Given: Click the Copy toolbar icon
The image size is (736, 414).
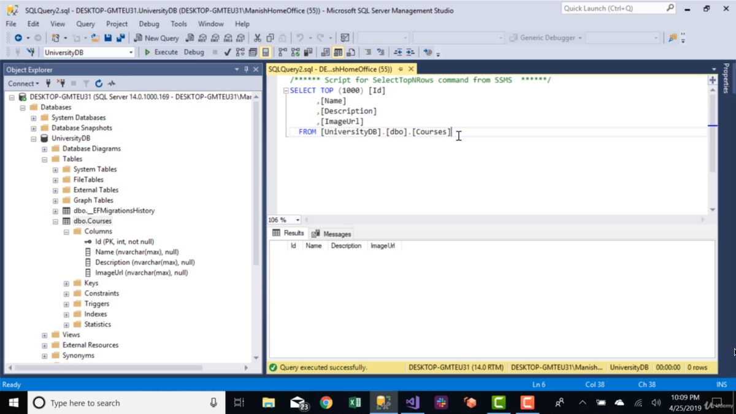Looking at the screenshot, I should click(270, 38).
